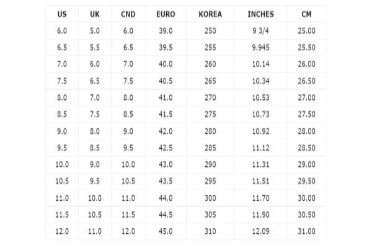Screen dimensions: 372x248
Task: Select the 11.31 inches cell
Action: [x=261, y=164]
